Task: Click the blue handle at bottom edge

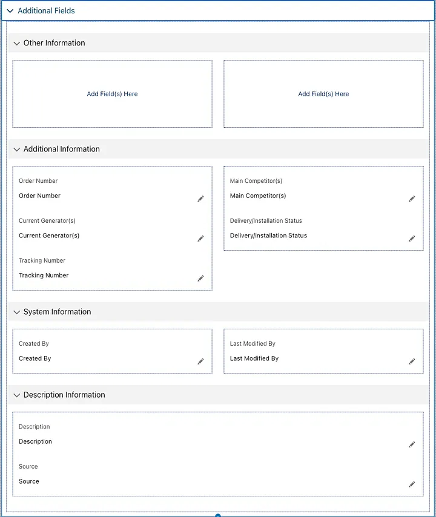Action: coord(217,515)
